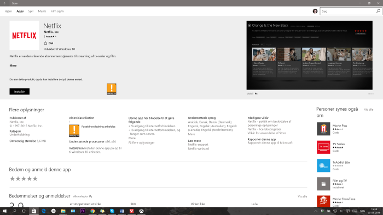
Task: Open Film og TV app icon
Action: pos(323,184)
